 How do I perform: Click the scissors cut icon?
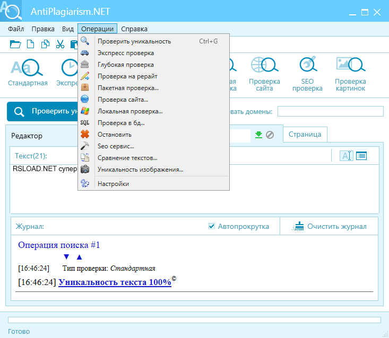click(x=60, y=44)
